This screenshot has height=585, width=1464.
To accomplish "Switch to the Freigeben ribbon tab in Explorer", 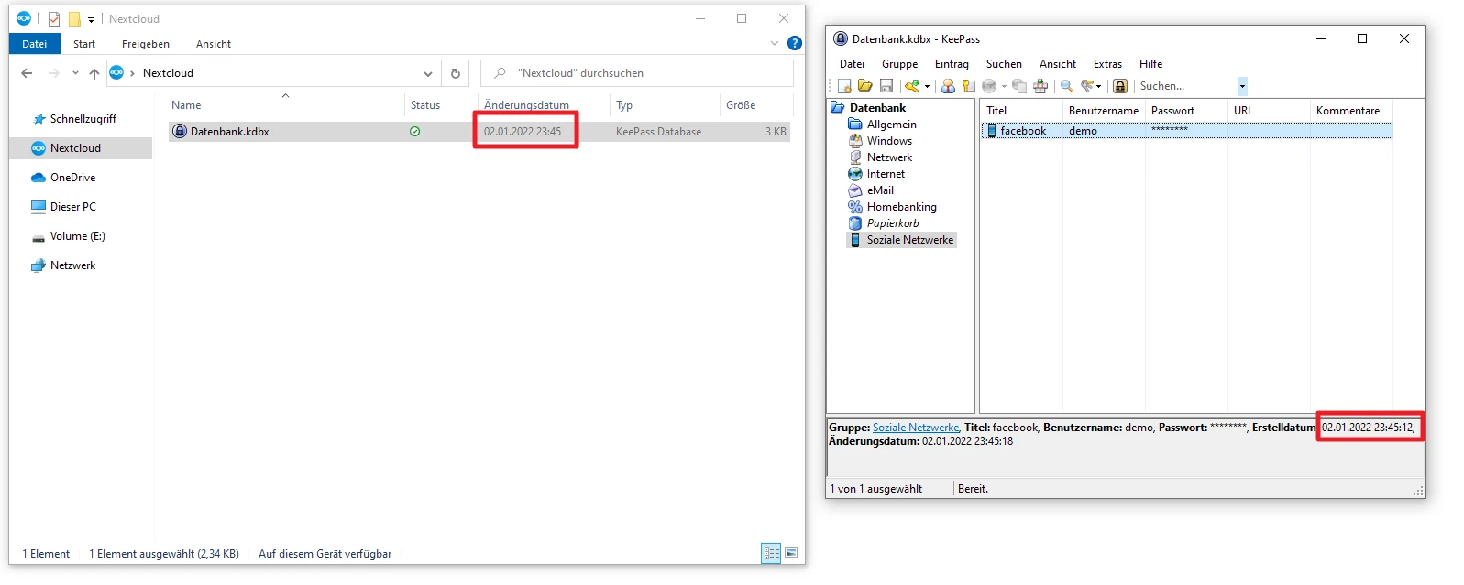I will coord(146,44).
